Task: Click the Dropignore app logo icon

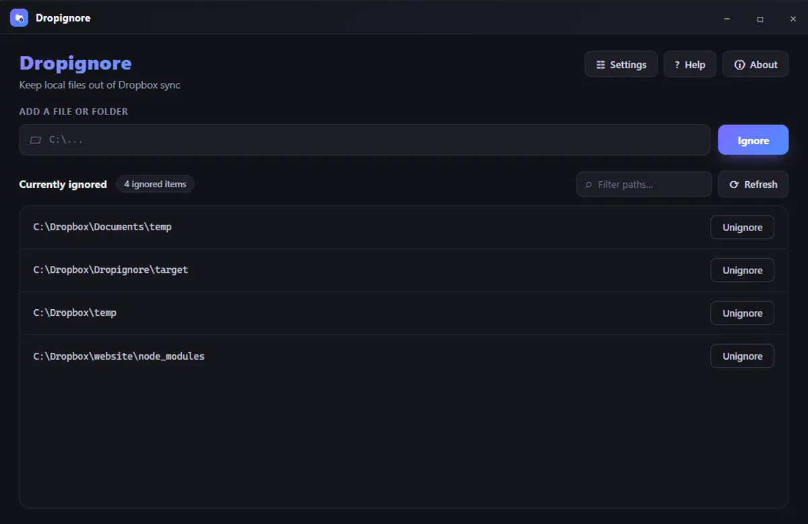Action: pyautogui.click(x=19, y=18)
